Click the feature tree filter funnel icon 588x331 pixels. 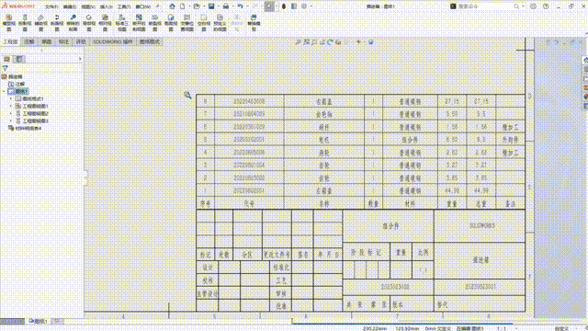point(5,68)
